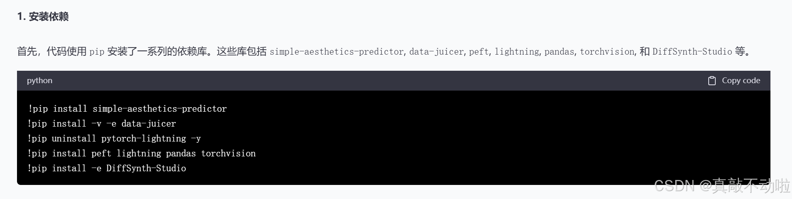The height and width of the screenshot is (199, 792).
Task: Click inline data-juicer text in paragraph
Action: (436, 52)
